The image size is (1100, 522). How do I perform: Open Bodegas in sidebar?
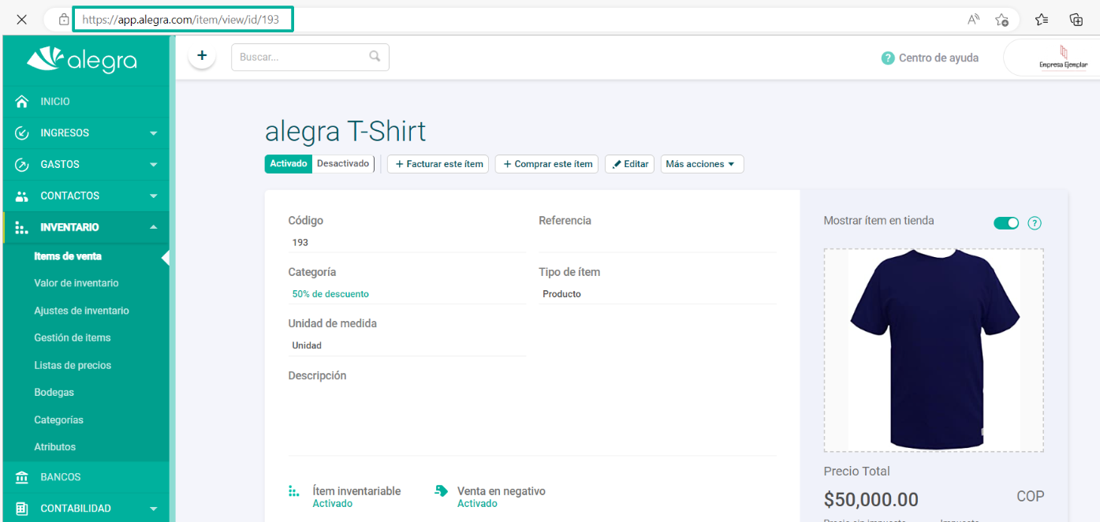[x=54, y=393]
